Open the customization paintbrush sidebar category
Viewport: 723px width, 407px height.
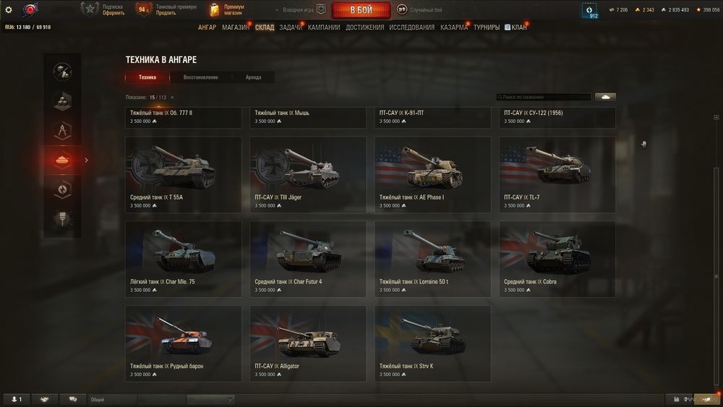pos(63,218)
